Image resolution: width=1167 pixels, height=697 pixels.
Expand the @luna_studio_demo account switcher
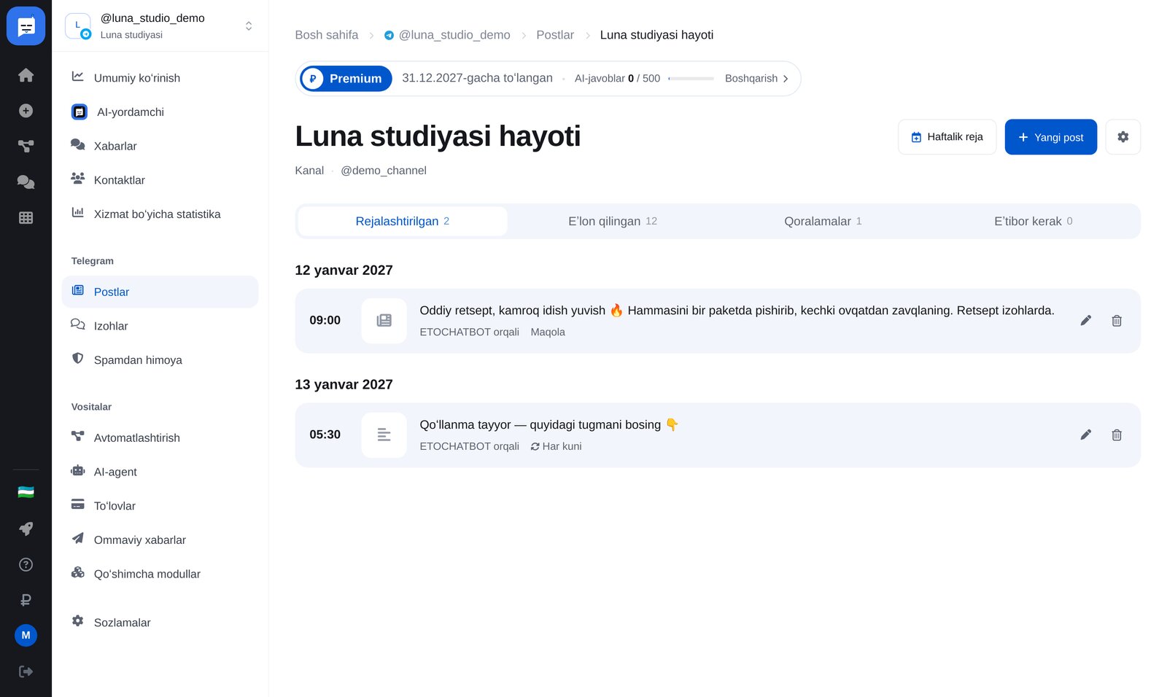[160, 26]
